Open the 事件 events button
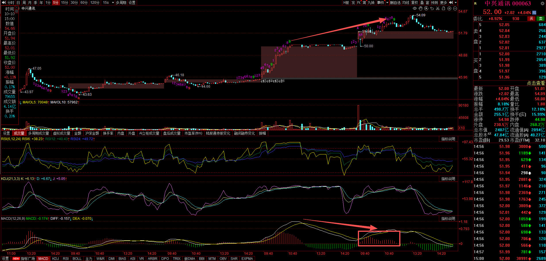The image size is (546, 261). [x=381, y=3]
